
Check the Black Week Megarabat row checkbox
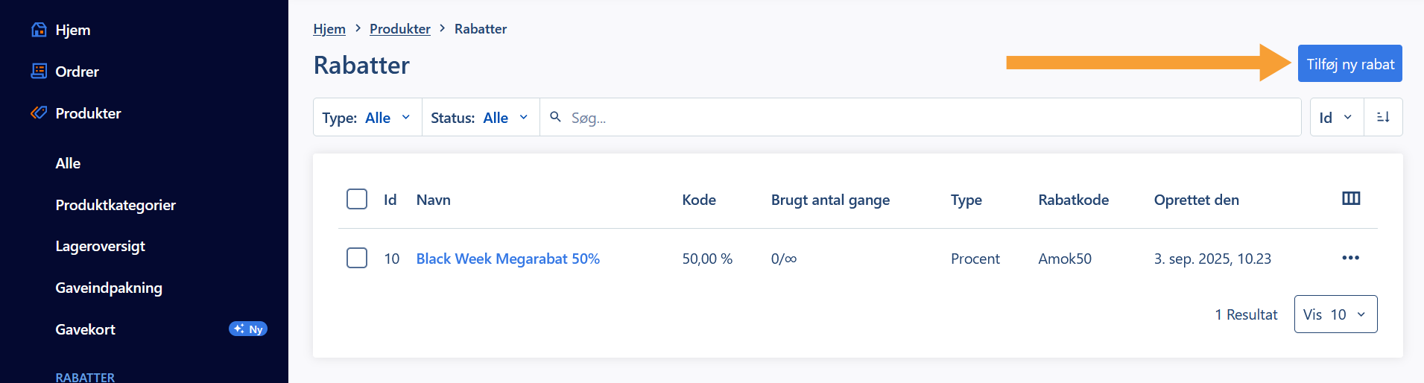357,258
